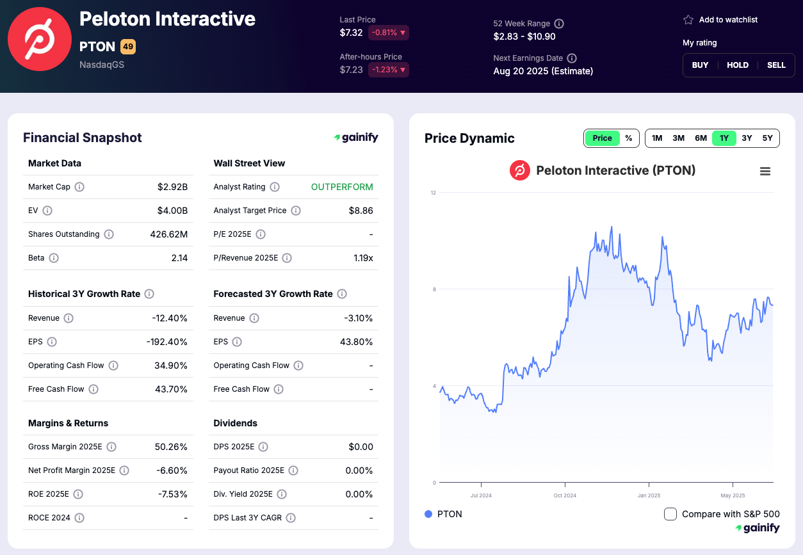803x555 pixels.
Task: Click info icon beside ROCE 2024
Action: (79, 518)
